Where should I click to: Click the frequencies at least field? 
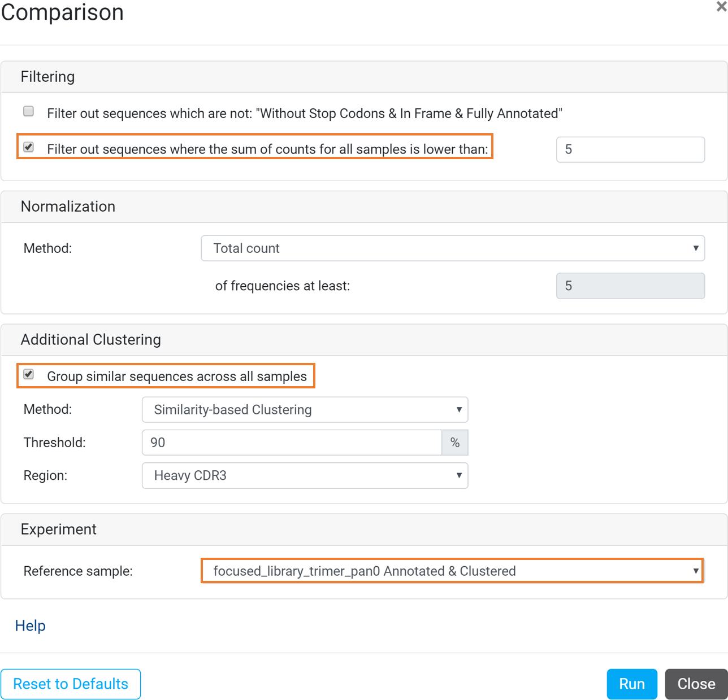coord(630,286)
